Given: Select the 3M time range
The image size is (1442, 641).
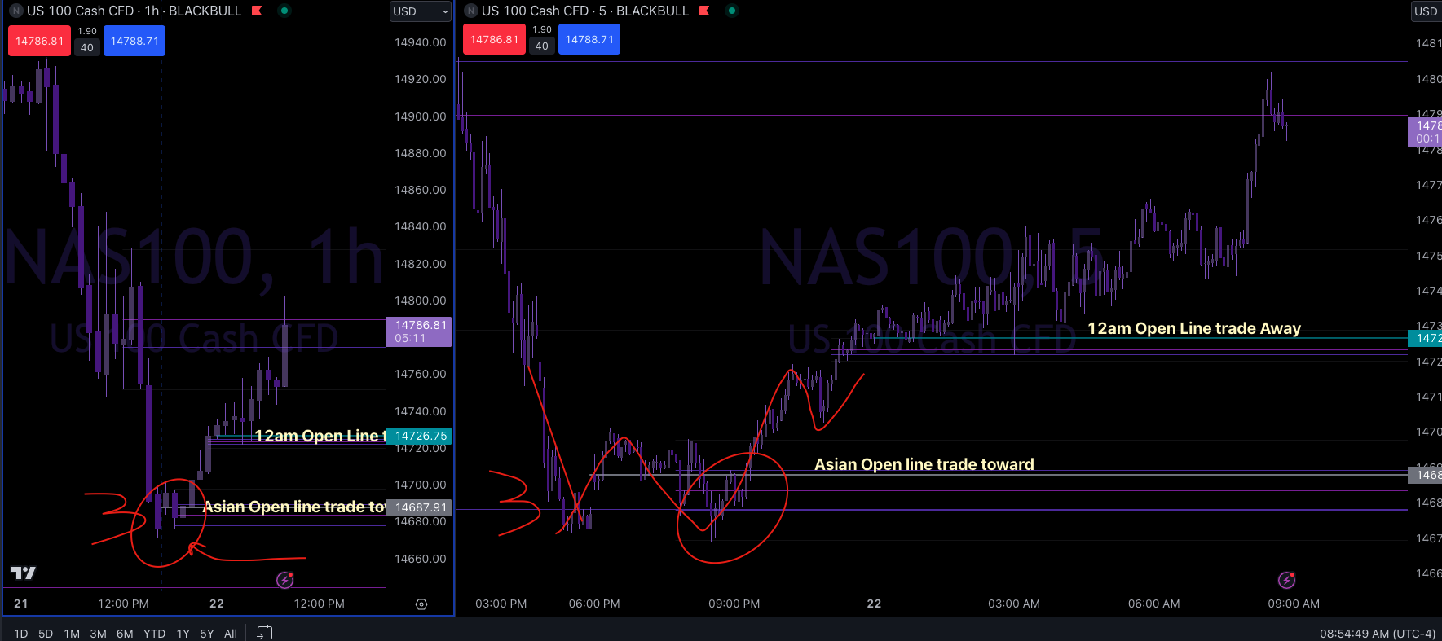Looking at the screenshot, I should pos(98,634).
